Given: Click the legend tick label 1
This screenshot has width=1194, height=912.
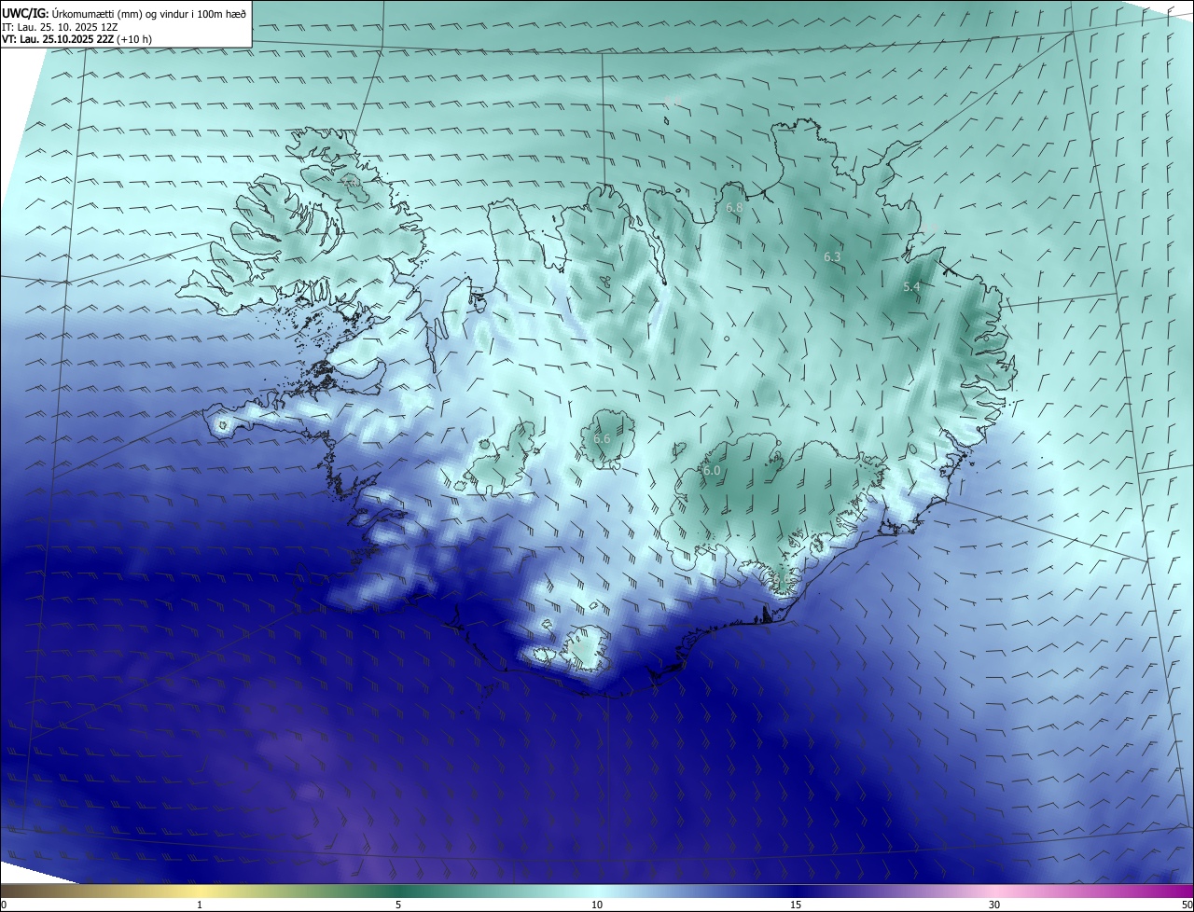Looking at the screenshot, I should 200,905.
